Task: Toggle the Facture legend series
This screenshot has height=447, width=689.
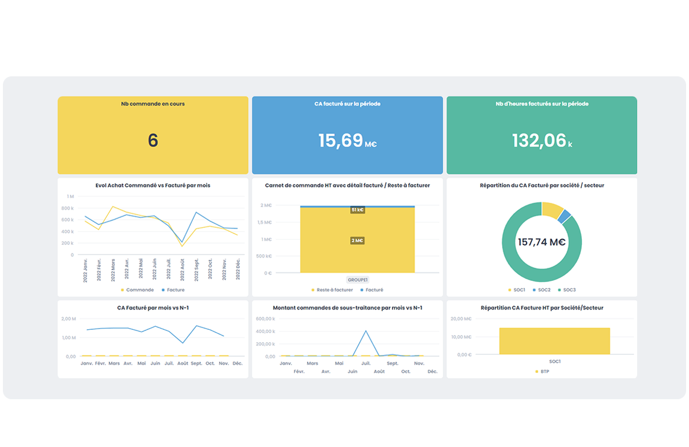Action: click(x=175, y=290)
